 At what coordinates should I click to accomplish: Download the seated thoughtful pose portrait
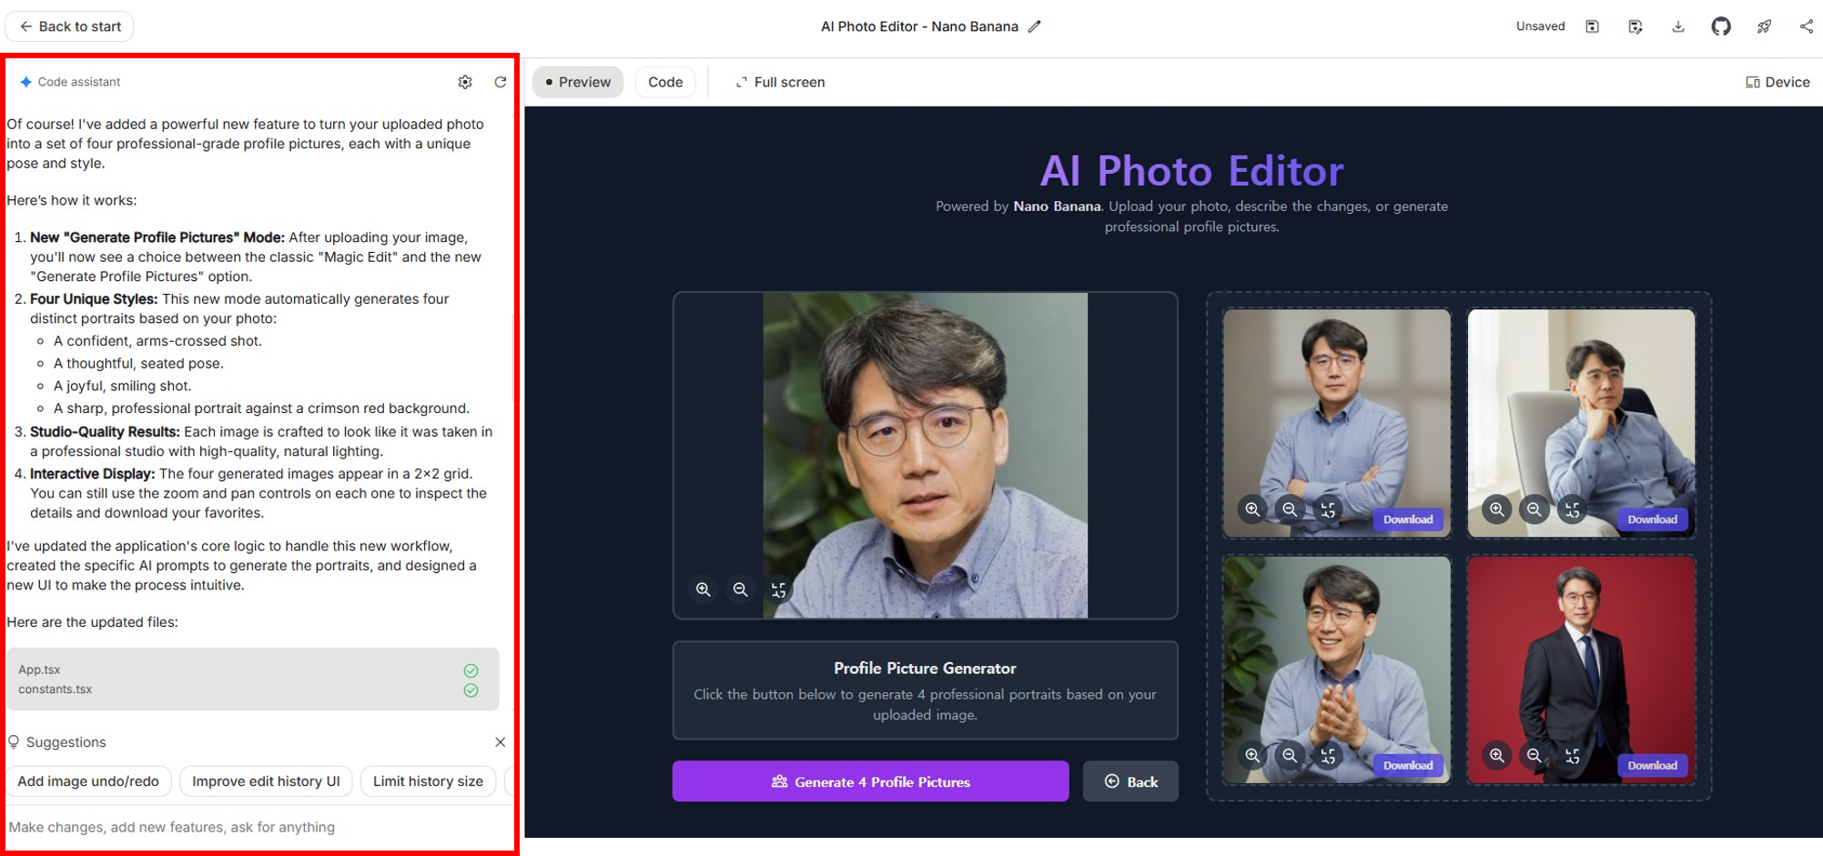[1652, 519]
